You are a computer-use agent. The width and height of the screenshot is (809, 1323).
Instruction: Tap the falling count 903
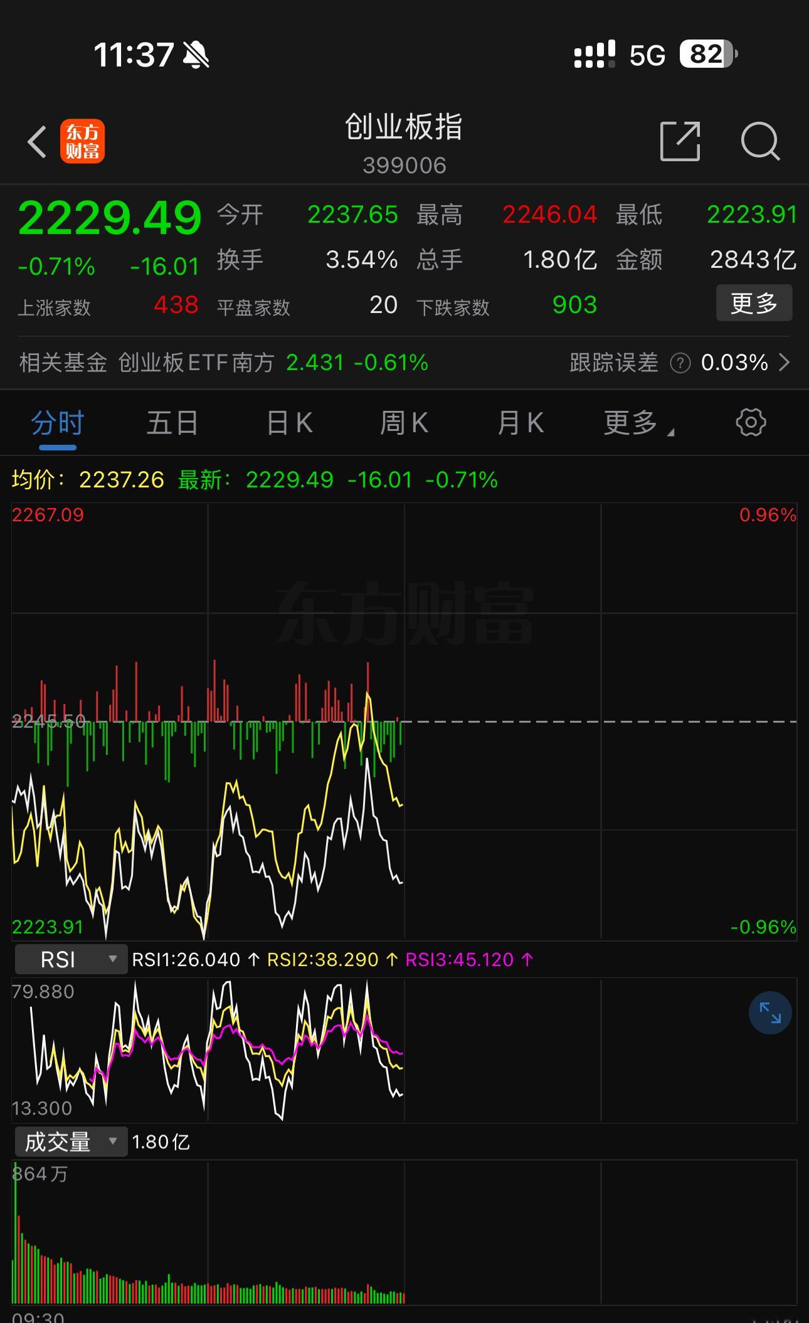tap(574, 305)
